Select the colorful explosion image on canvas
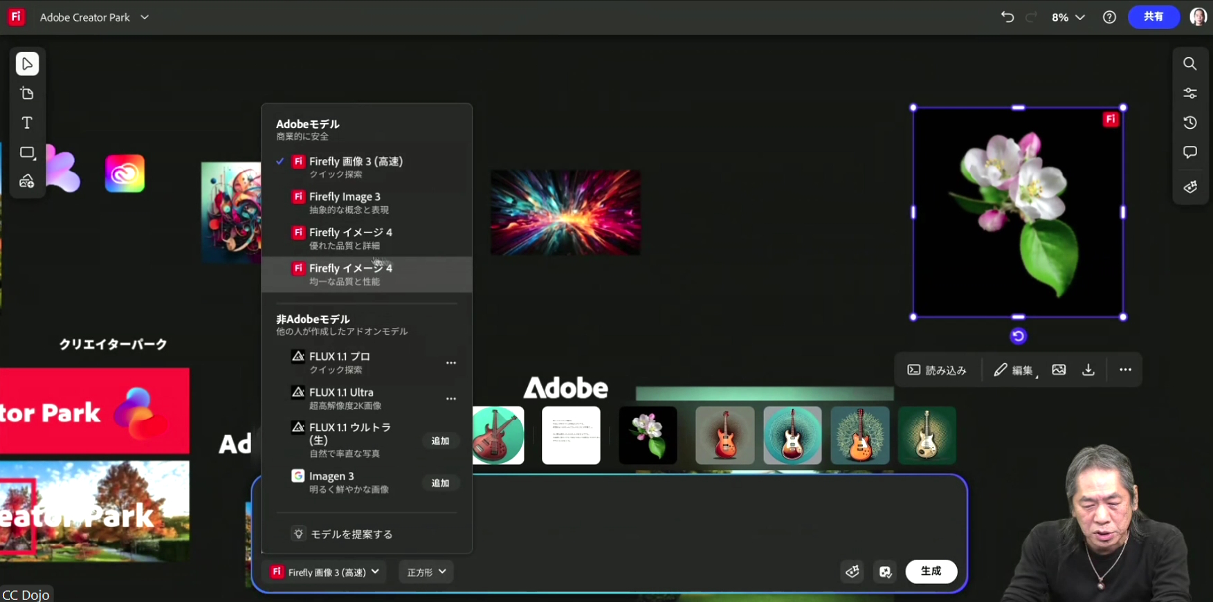This screenshot has width=1213, height=602. (565, 212)
